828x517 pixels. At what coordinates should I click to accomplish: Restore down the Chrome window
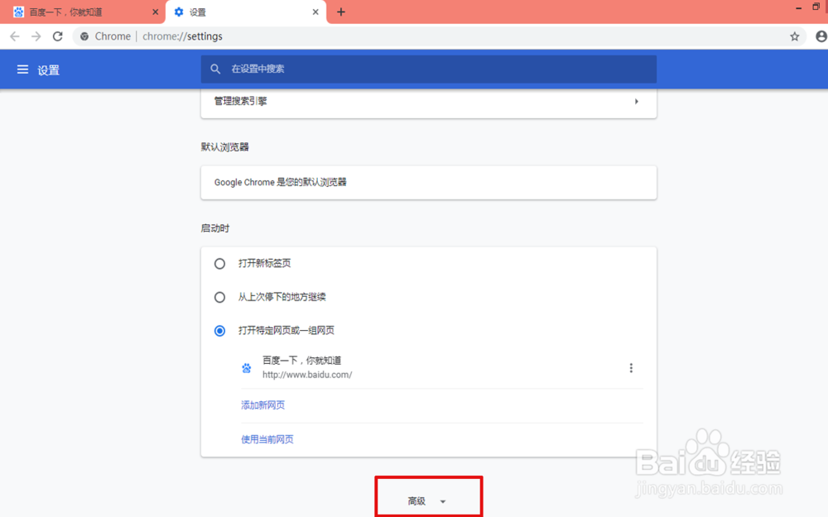[816, 7]
